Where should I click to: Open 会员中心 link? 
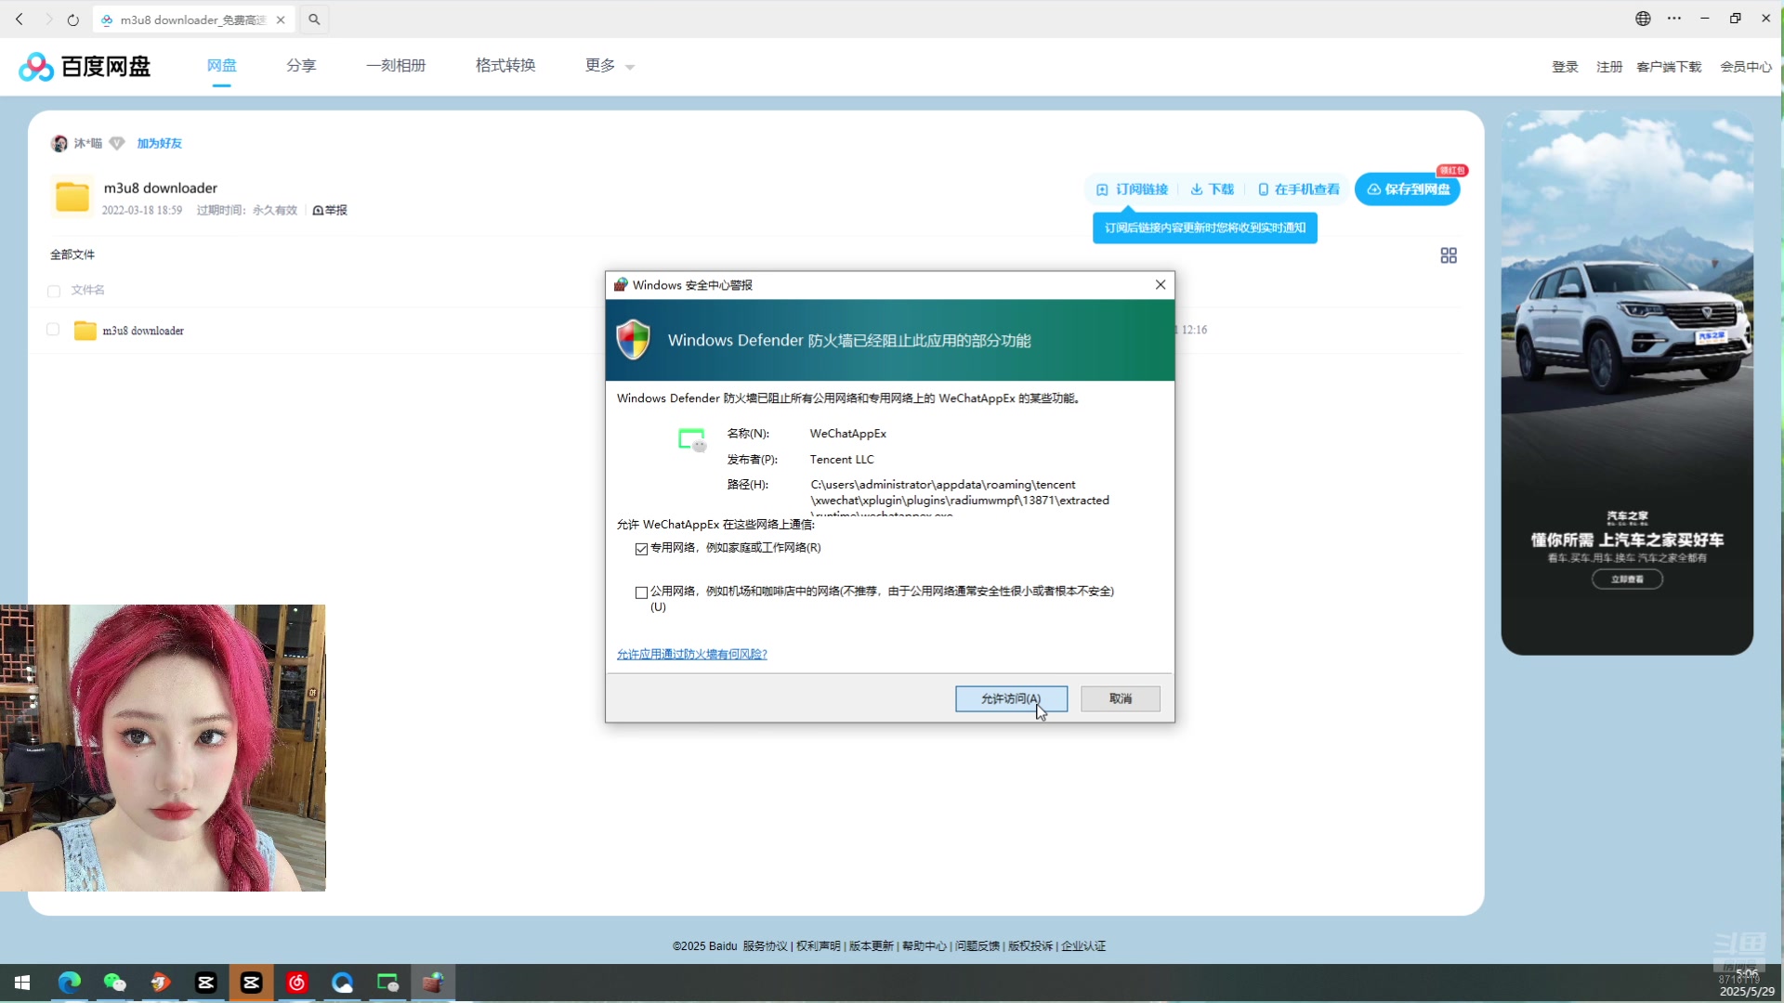1746,67
